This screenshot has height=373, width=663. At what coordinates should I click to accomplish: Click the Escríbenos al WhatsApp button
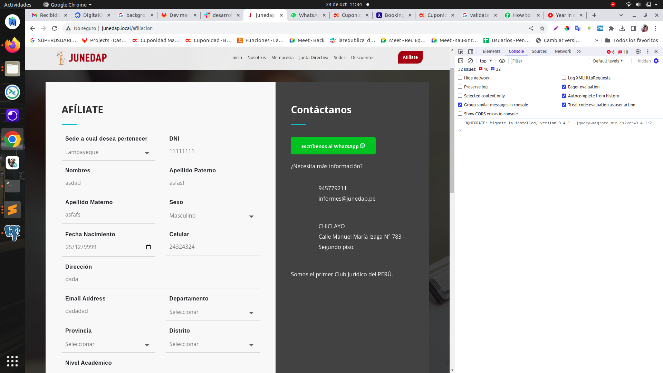[333, 146]
